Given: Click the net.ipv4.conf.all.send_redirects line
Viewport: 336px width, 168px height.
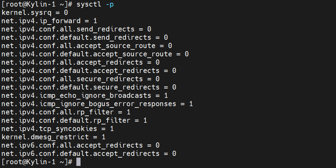Looking at the screenshot, I should (76, 29).
